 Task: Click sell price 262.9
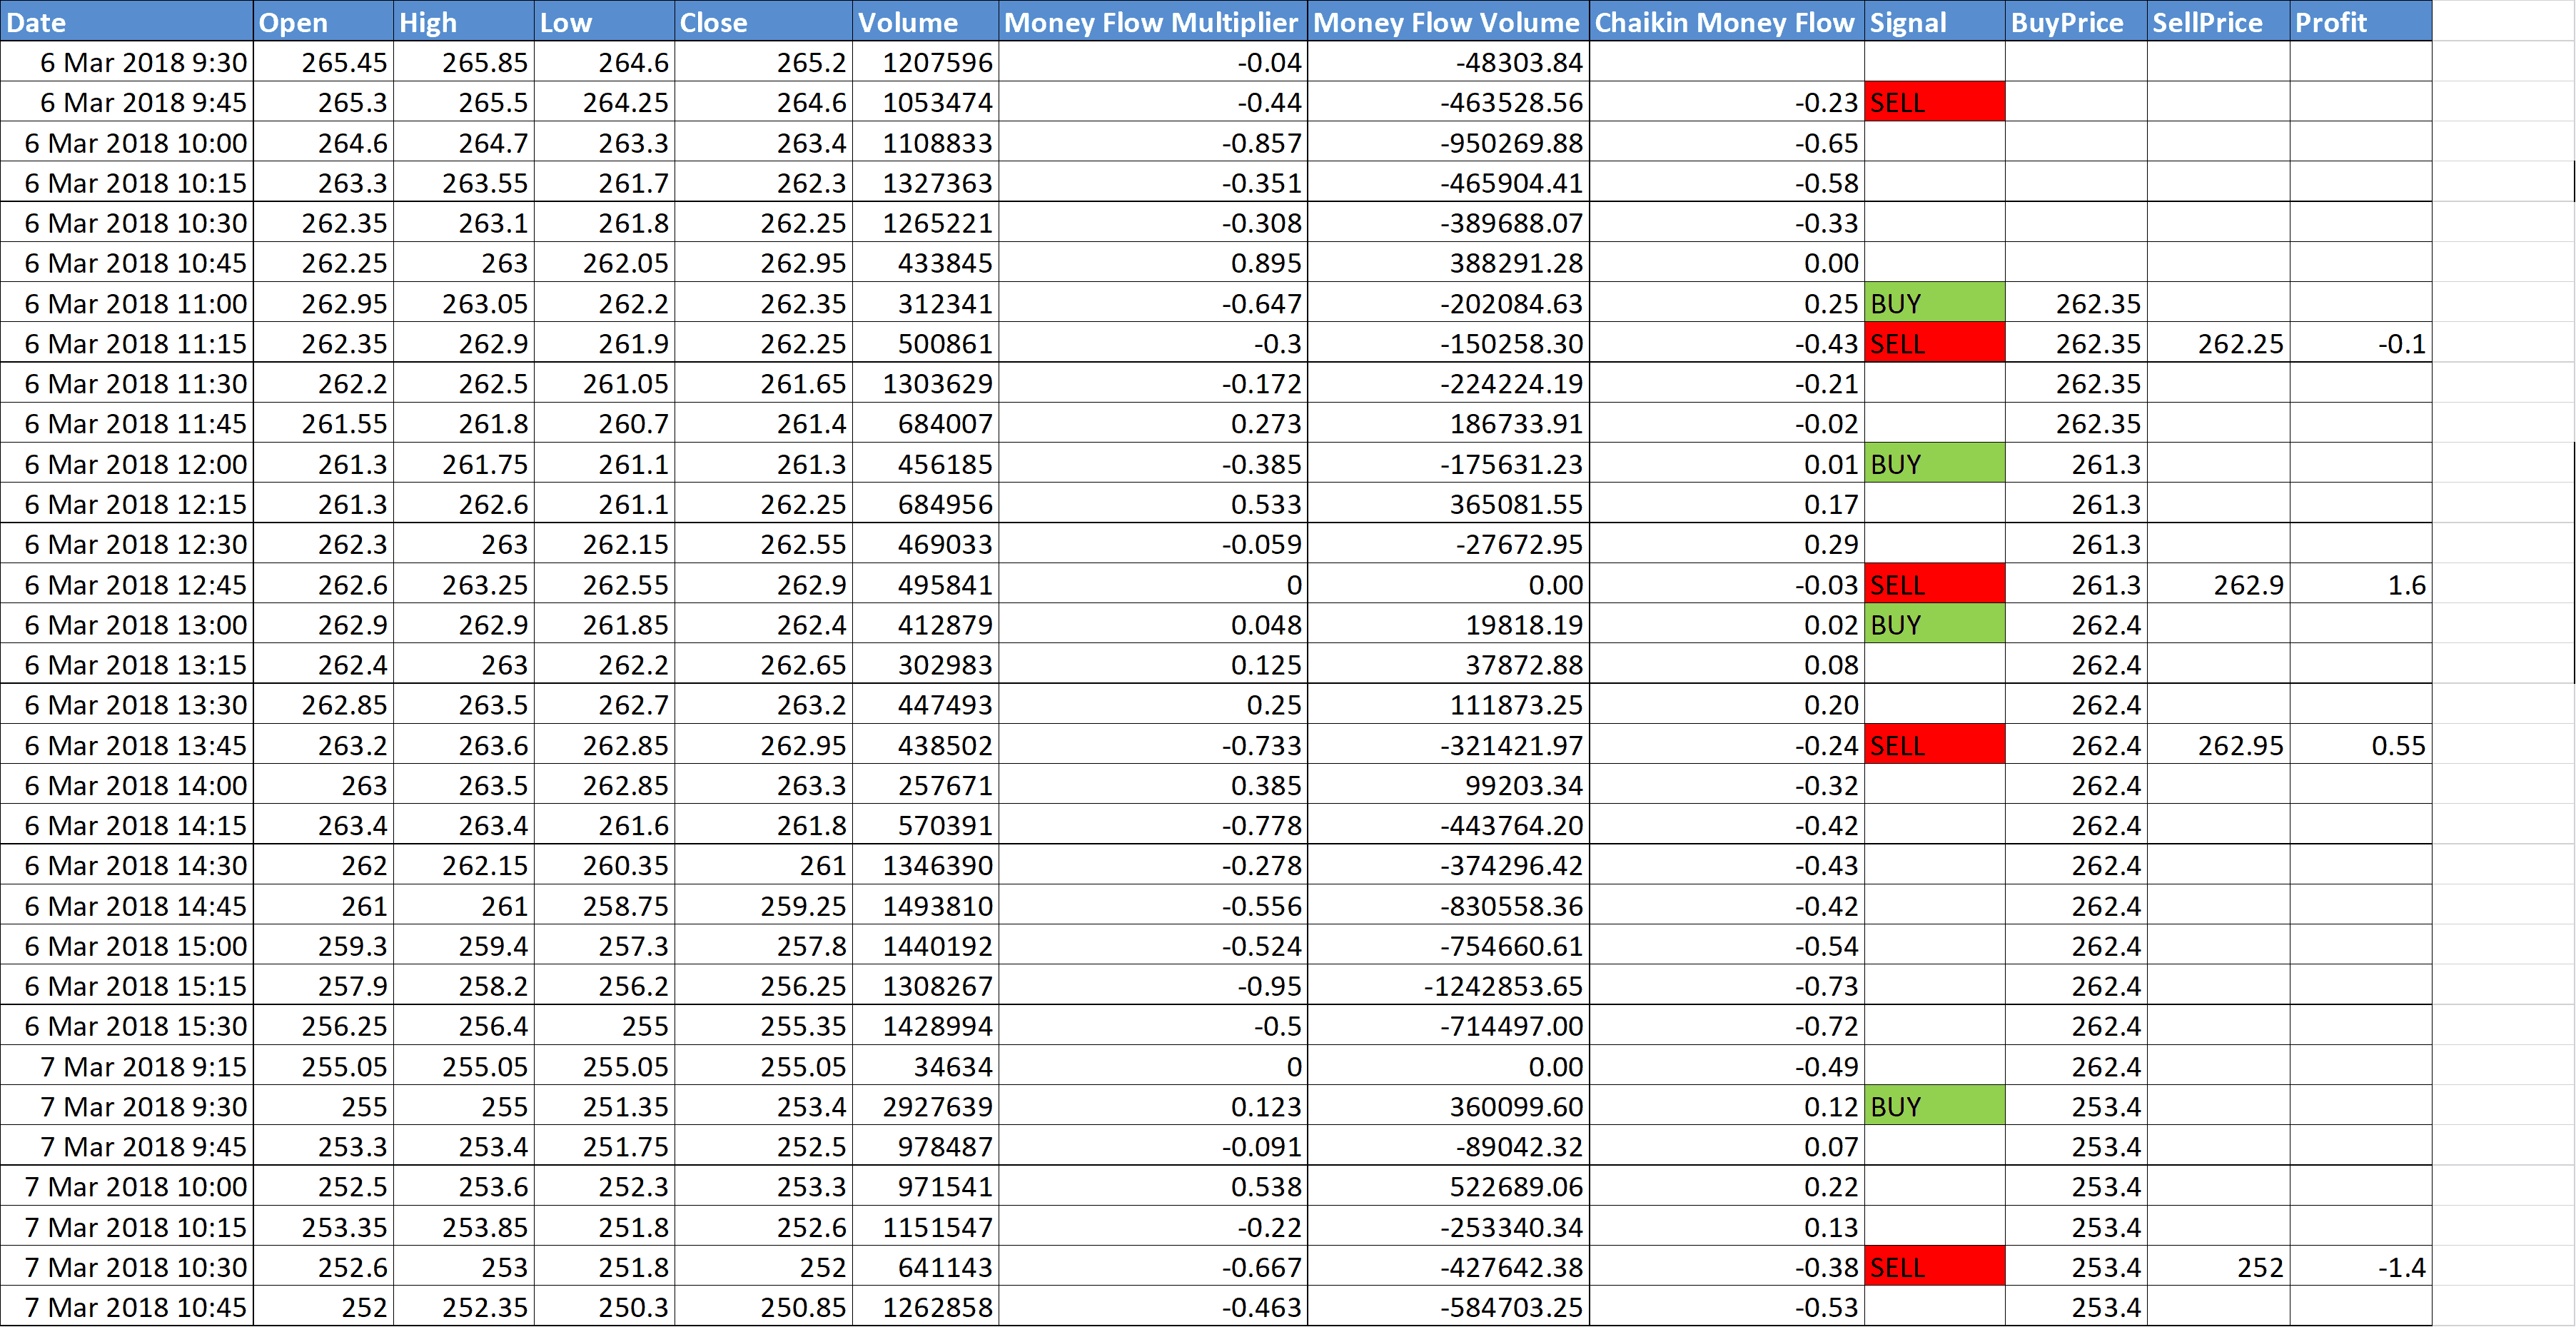(2218, 584)
